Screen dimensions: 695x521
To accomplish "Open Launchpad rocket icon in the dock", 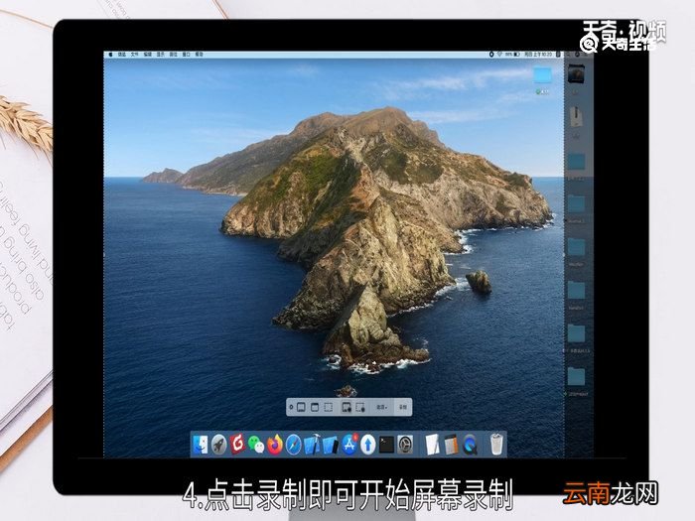I will 219,445.
